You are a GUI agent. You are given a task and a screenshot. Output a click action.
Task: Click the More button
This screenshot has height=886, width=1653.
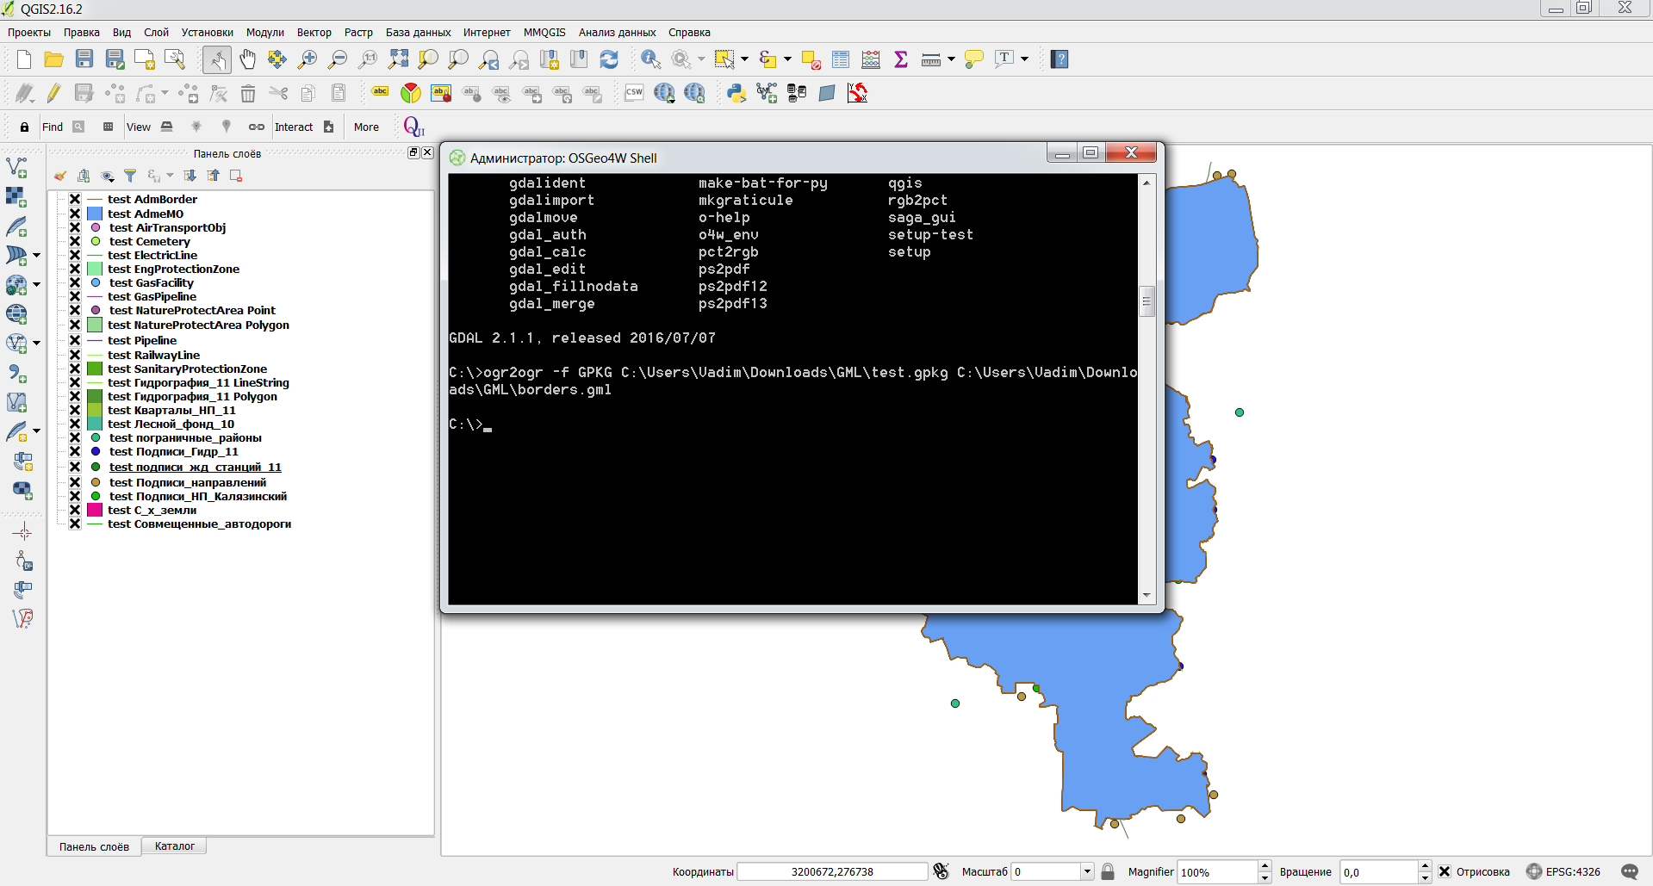(x=366, y=127)
